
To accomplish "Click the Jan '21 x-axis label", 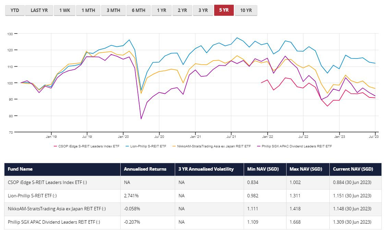I will pyautogui.click(x=195, y=137).
